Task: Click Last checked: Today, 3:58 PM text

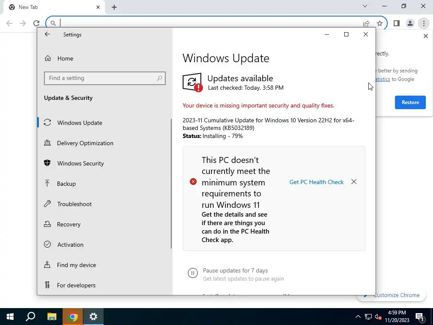Action: pyautogui.click(x=246, y=88)
